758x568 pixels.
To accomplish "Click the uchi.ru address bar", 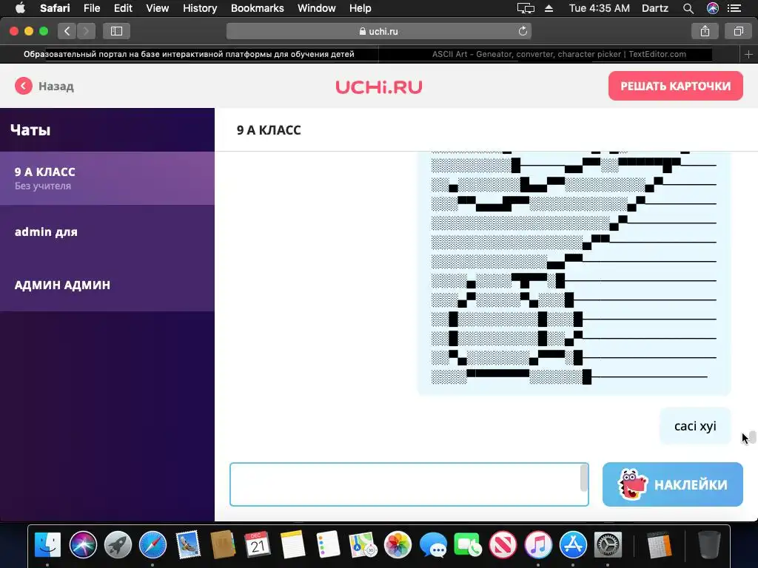I will [x=378, y=31].
